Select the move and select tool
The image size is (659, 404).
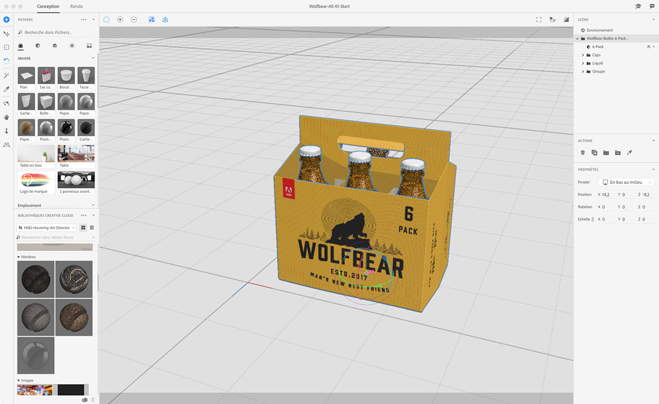click(7, 34)
